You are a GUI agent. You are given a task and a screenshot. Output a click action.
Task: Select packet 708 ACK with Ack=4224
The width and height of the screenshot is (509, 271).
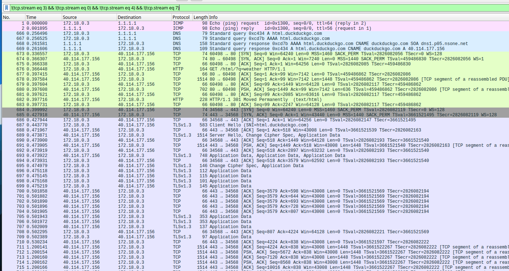tap(255, 232)
